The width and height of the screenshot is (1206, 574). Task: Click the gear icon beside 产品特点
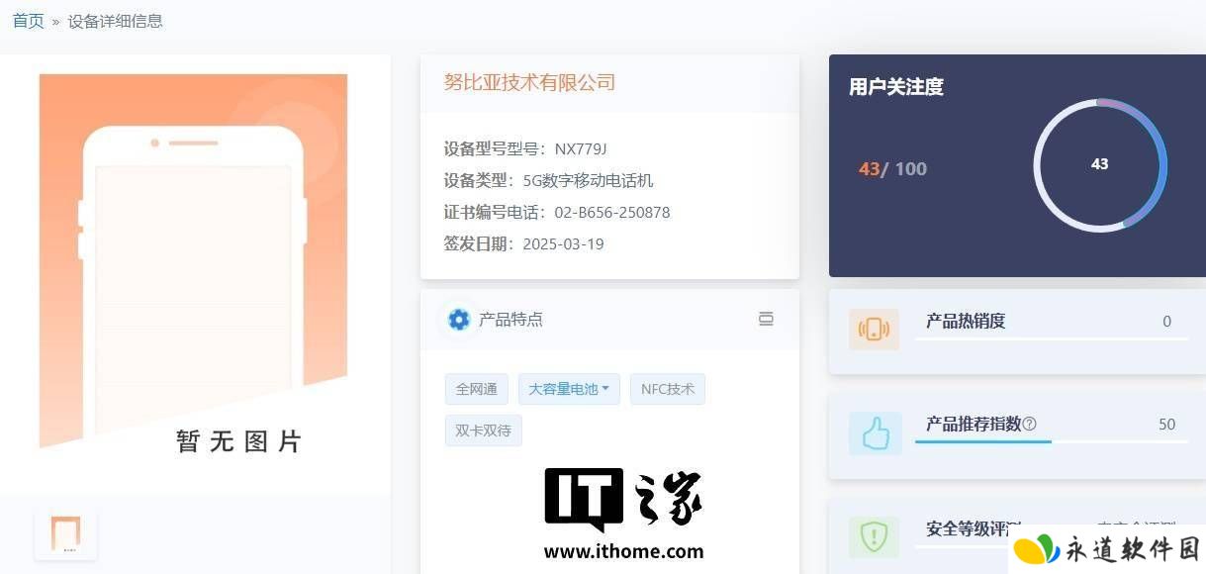(458, 319)
